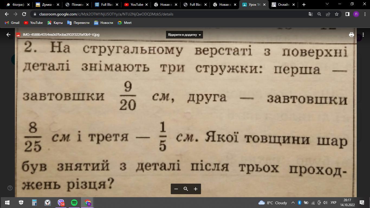Open the help question mark icon

click(10, 188)
